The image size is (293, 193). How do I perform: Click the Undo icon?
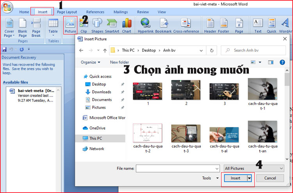tap(11, 49)
